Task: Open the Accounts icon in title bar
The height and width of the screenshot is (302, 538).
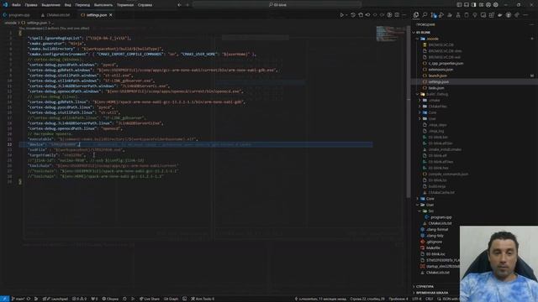Action: 488,5
